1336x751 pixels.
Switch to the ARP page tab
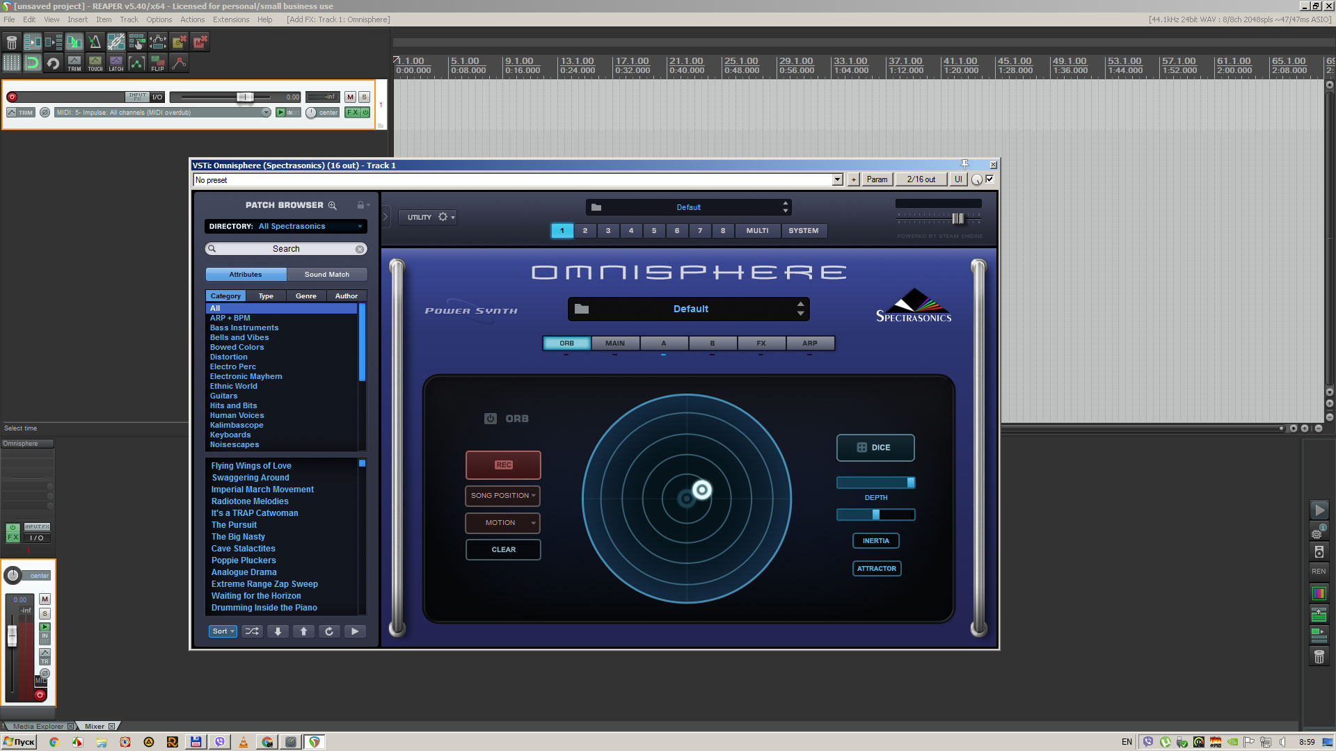(810, 344)
